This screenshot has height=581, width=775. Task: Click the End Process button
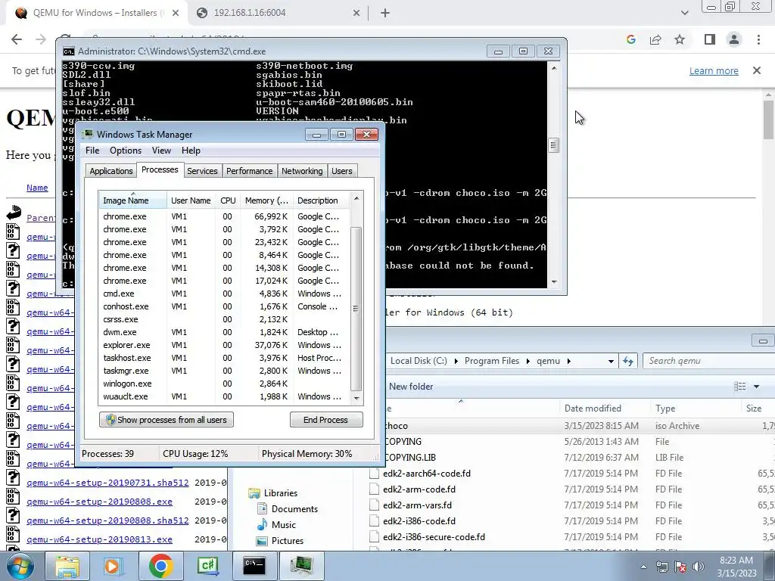click(x=326, y=420)
